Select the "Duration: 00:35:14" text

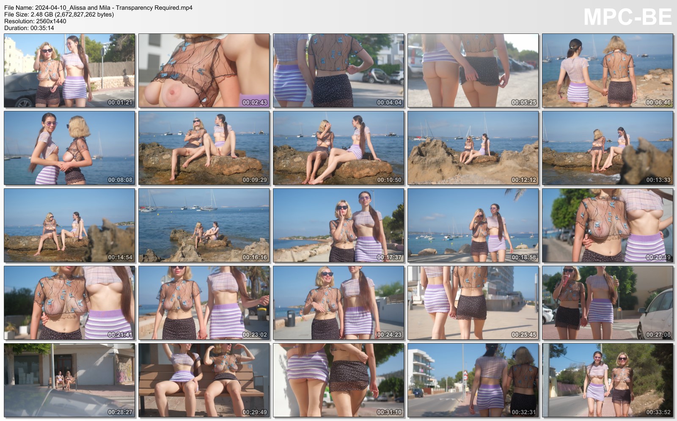[x=29, y=28]
